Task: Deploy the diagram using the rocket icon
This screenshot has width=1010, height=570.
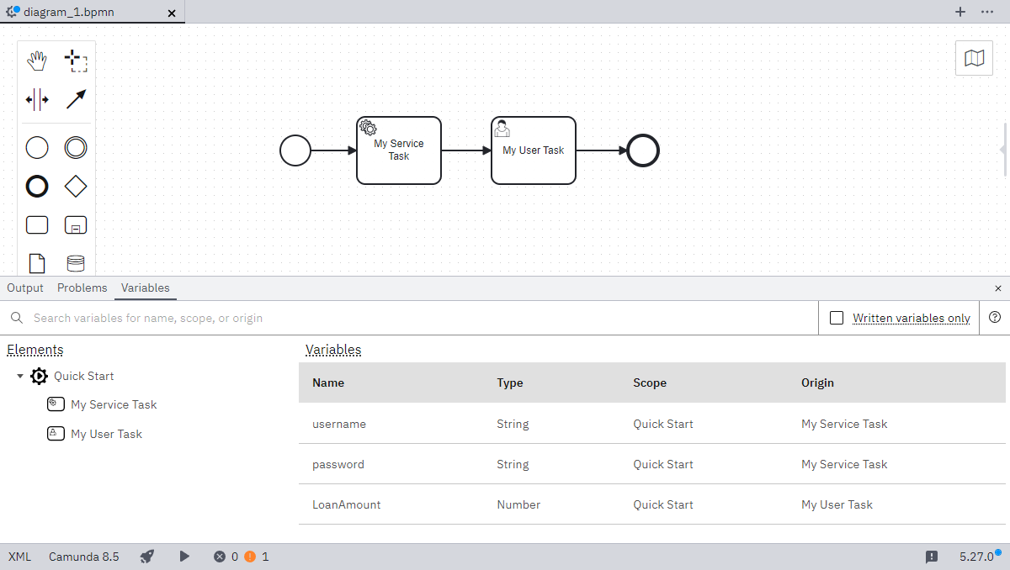Action: (x=147, y=556)
